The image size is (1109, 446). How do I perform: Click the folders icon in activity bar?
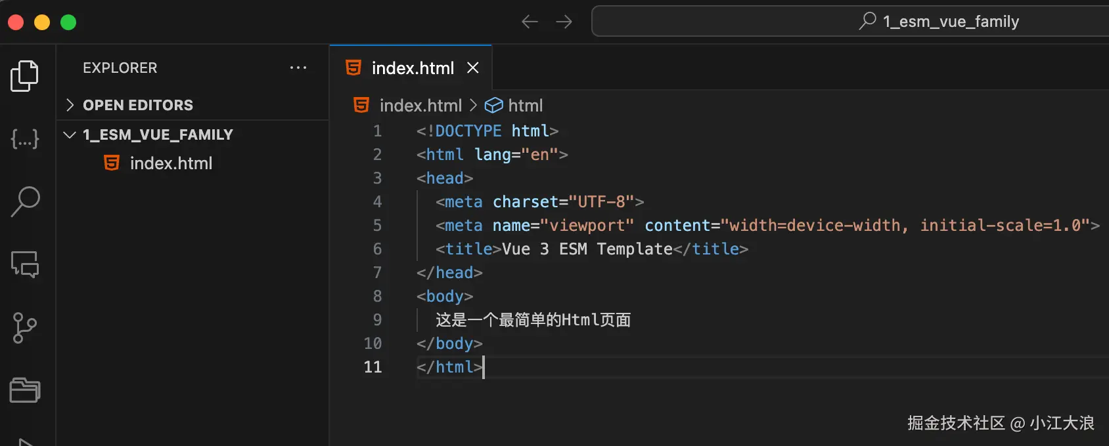[25, 390]
